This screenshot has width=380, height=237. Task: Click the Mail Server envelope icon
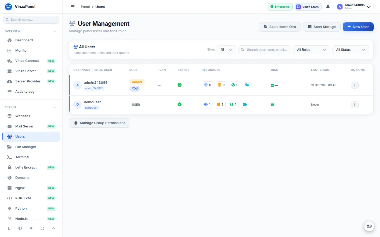coord(9,126)
